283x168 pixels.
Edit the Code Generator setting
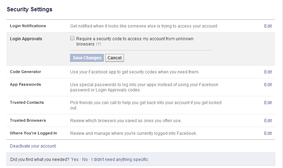(268, 72)
